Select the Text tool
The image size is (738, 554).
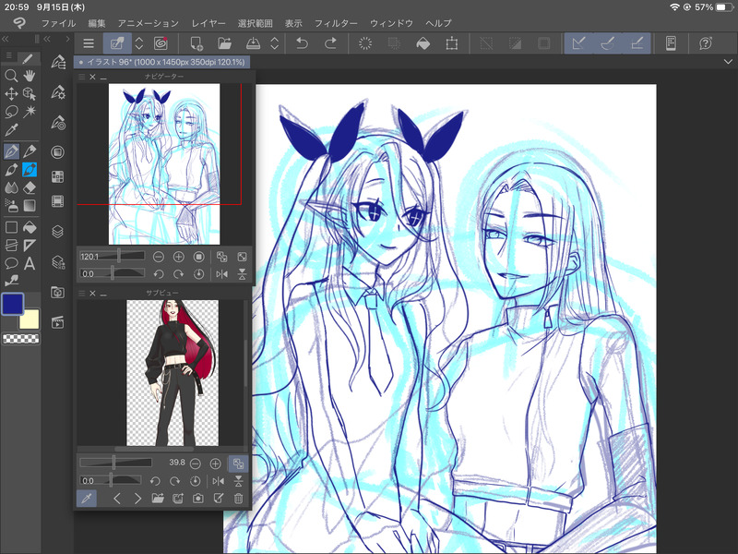pyautogui.click(x=30, y=263)
